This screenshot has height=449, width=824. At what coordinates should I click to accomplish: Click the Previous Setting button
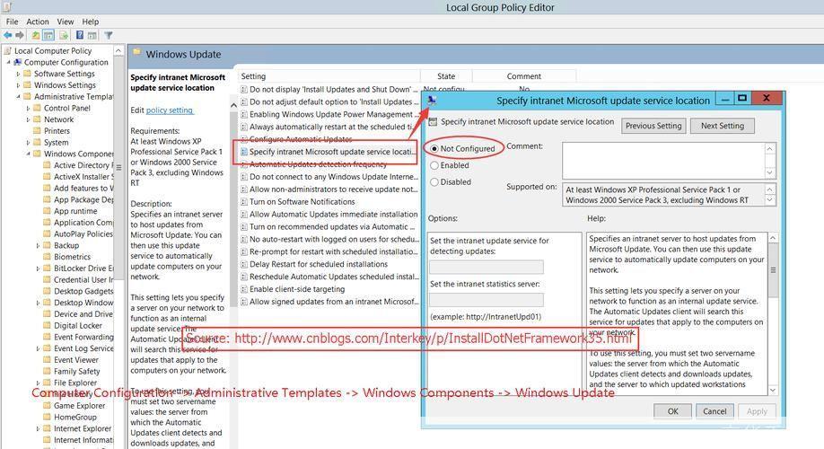[x=653, y=126]
